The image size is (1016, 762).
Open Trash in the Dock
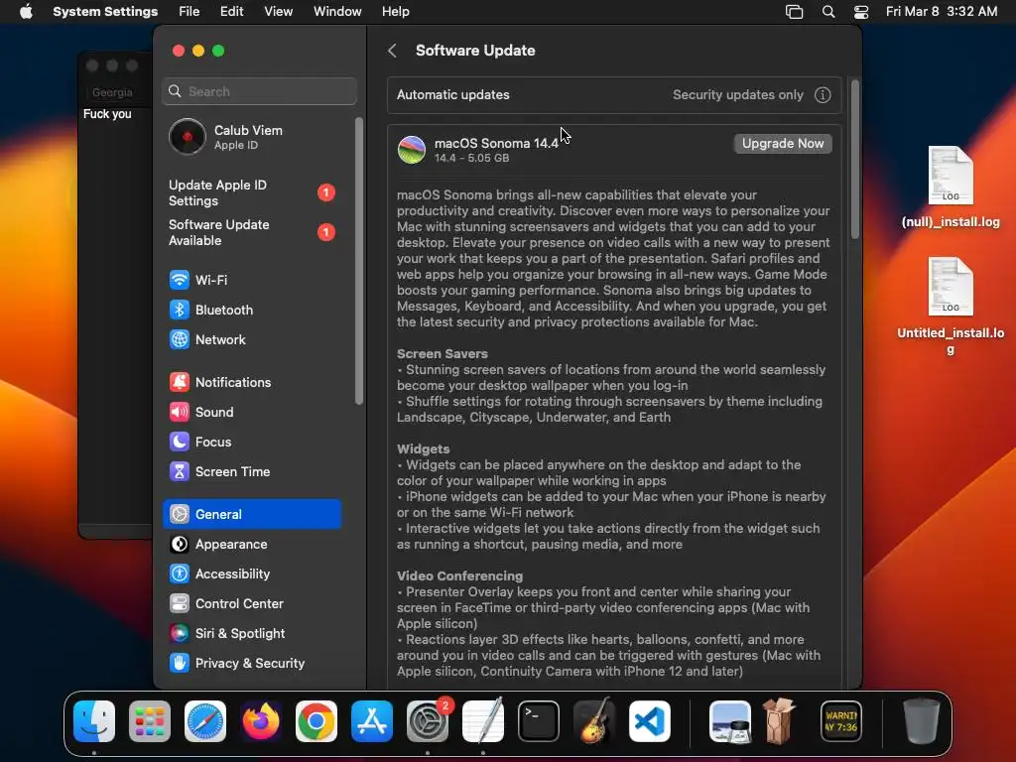pos(922,721)
